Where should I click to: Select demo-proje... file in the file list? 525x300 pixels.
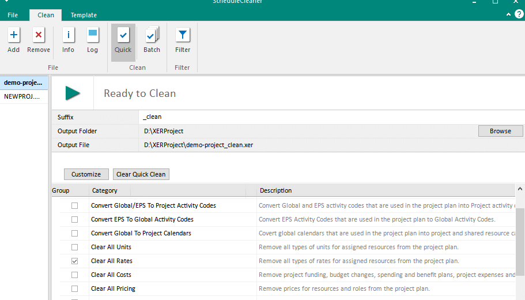point(24,83)
